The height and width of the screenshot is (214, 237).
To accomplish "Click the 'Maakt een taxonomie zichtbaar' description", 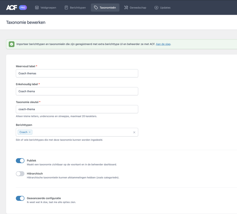I will pyautogui.click(x=72, y=165).
